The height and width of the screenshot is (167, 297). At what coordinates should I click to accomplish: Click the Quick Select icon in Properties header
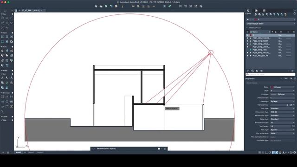[291, 78]
